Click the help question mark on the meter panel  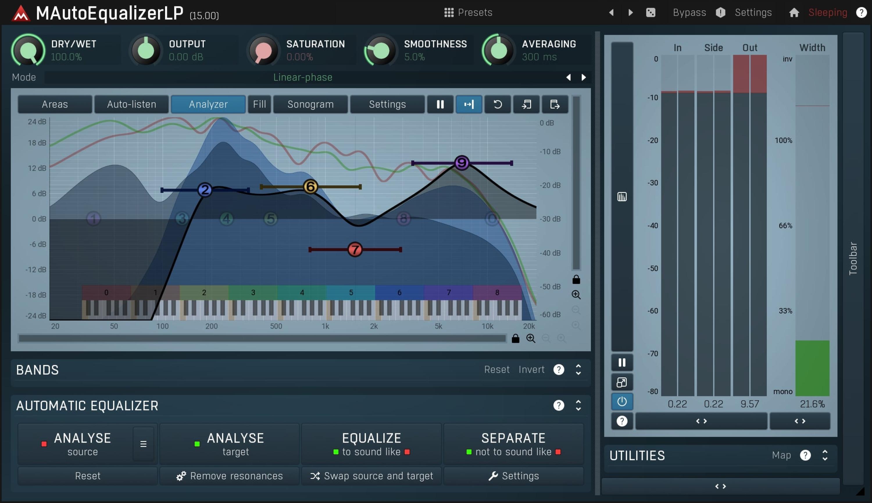[x=622, y=421]
